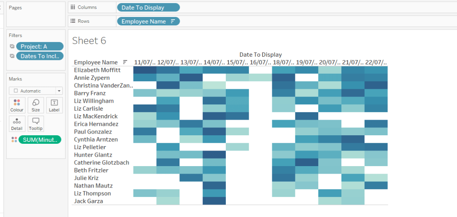Click context icon beside Project: A filter
457x217 pixels.
click(12, 46)
